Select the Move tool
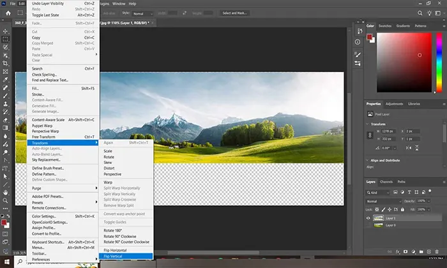The image size is (447, 268). [5, 31]
